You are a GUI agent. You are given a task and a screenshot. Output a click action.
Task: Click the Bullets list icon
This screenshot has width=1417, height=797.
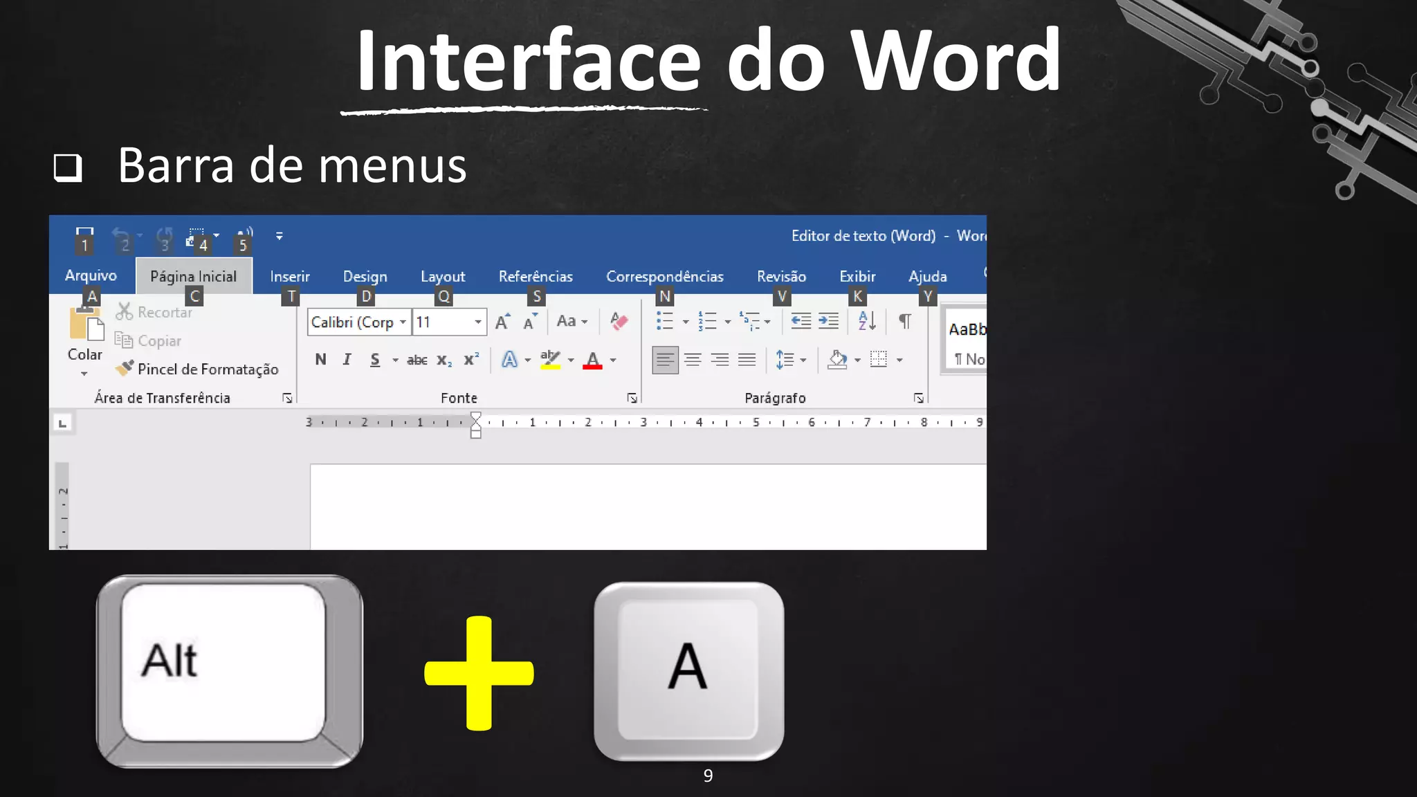click(665, 321)
